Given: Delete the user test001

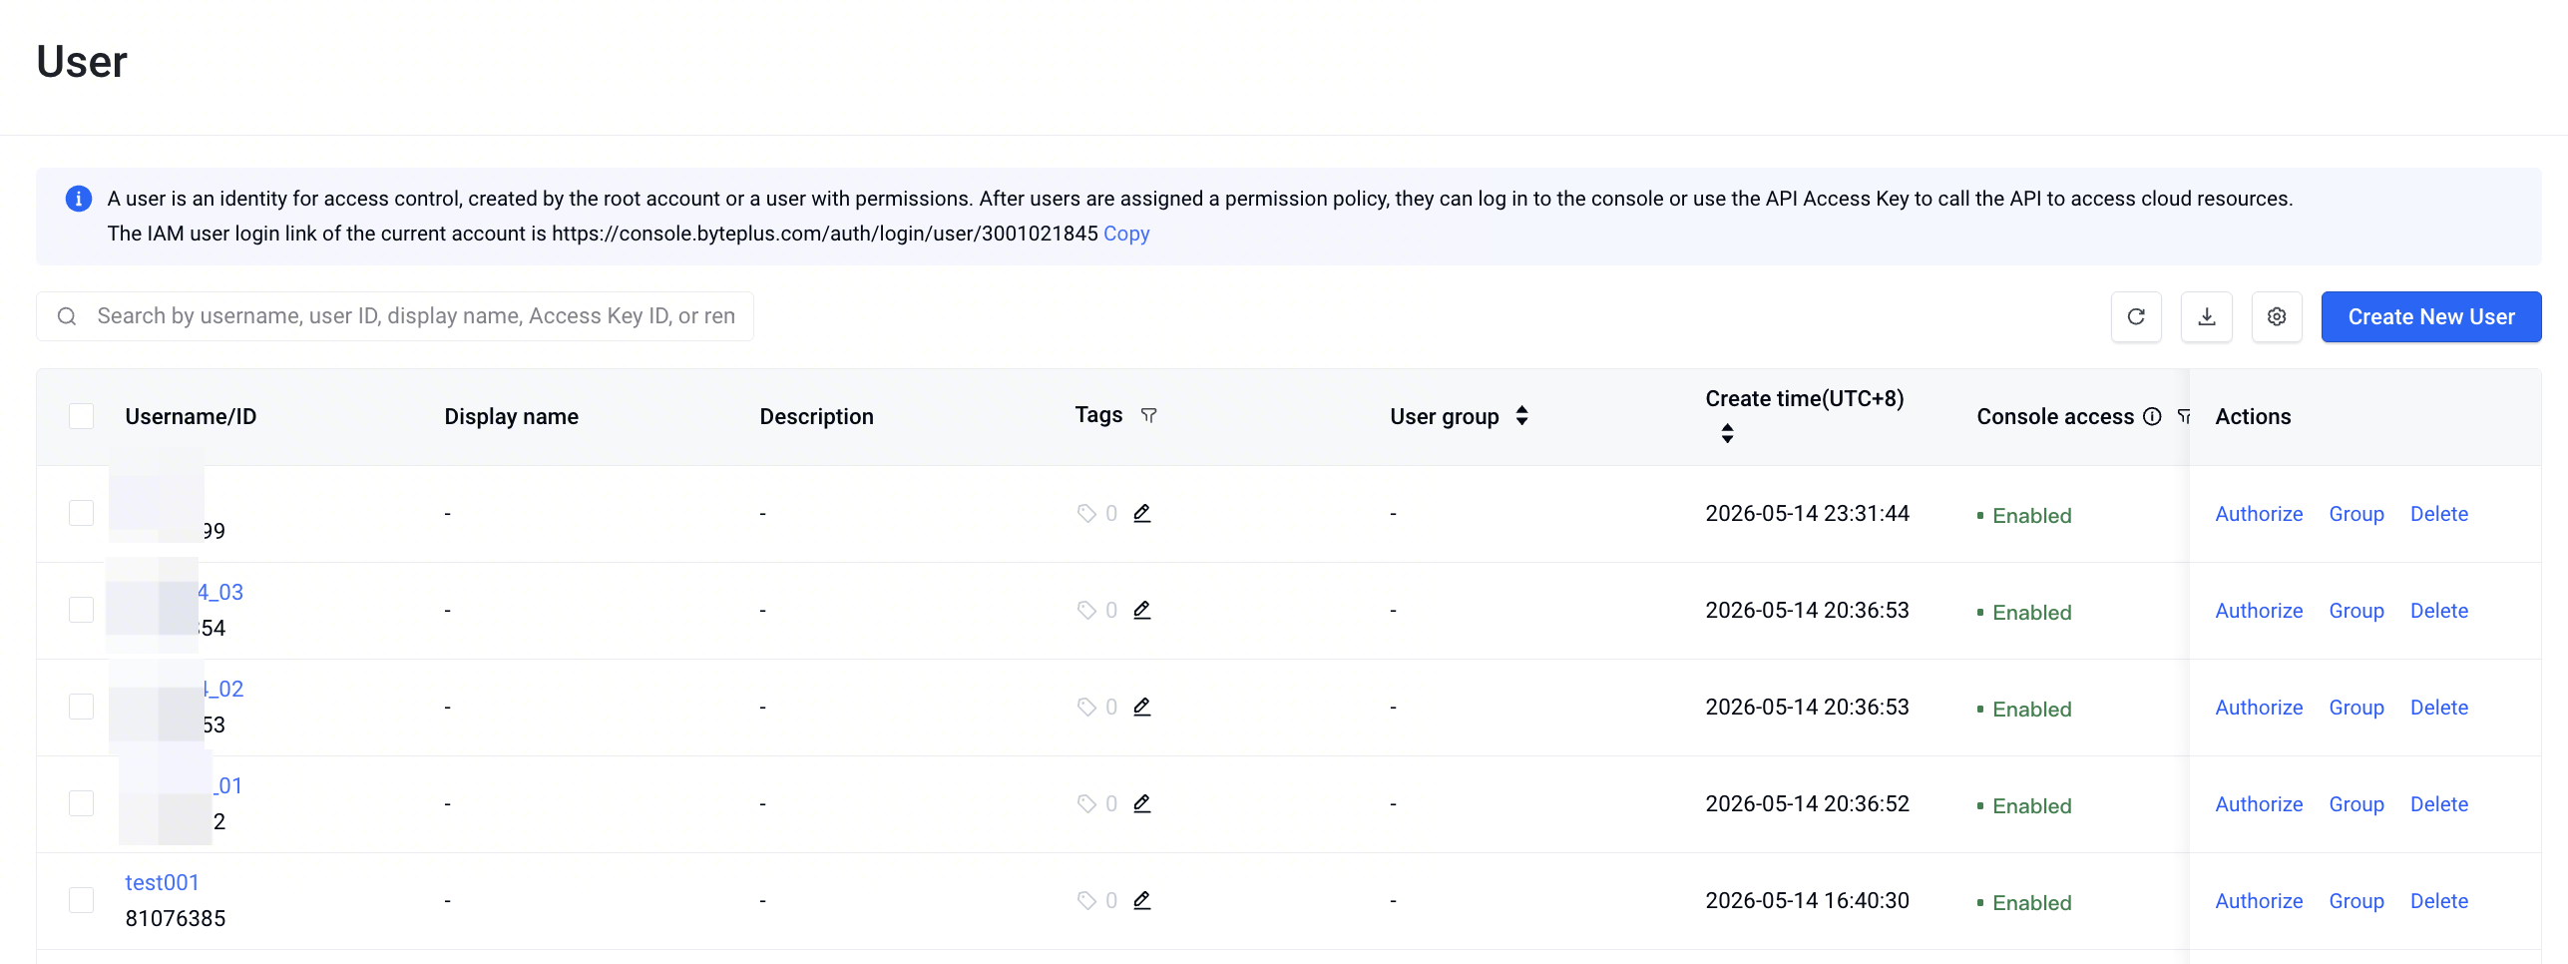Looking at the screenshot, I should (x=2439, y=901).
